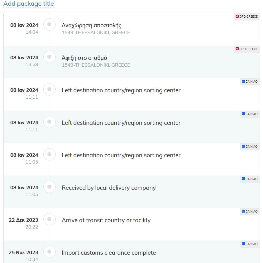Screen dimensions: 262x263
Task: Click Import customs clearance complete text
Action: 109,253
